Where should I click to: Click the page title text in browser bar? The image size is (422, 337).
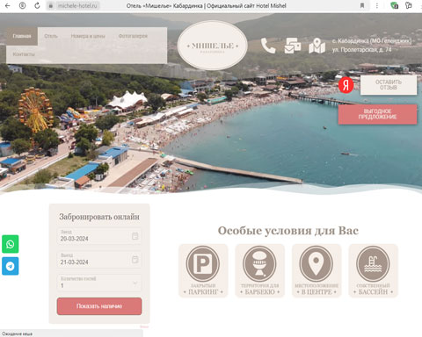207,5
